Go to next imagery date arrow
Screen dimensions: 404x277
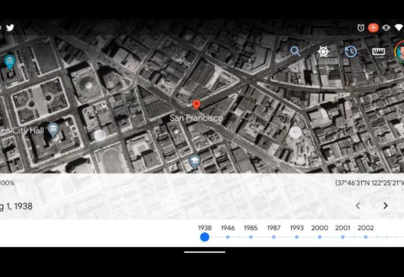[386, 206]
